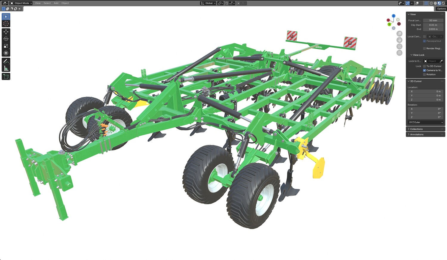Switch perspective/orthographic view with grid icon
Image resolution: width=447 pixels, height=260 pixels.
[400, 53]
